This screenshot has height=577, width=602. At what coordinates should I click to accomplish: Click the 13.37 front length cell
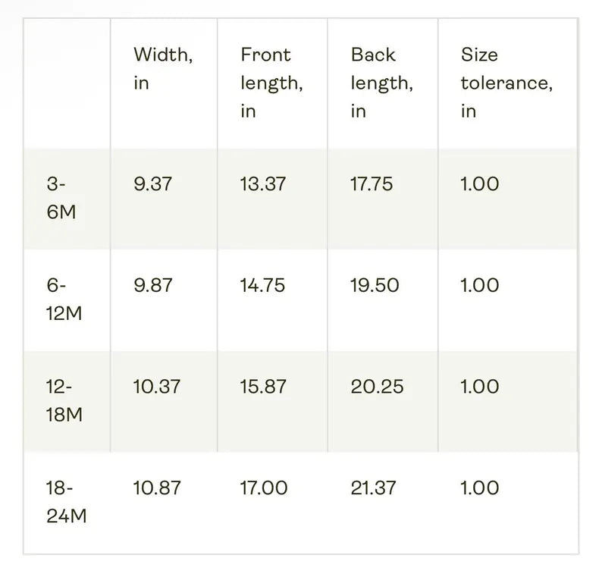(x=263, y=184)
